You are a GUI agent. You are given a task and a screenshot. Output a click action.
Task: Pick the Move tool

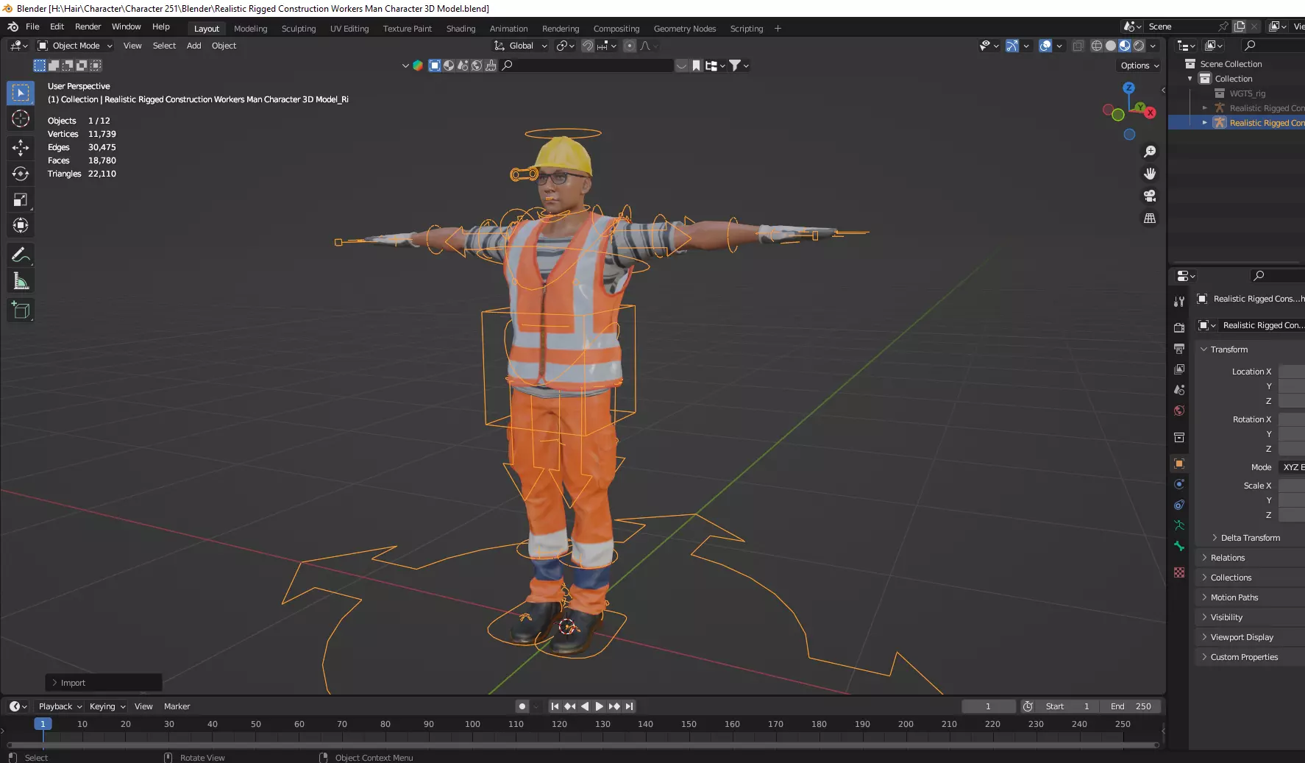[x=21, y=148]
